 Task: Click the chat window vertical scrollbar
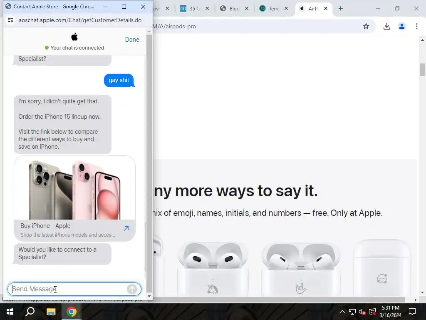pyautogui.click(x=149, y=163)
